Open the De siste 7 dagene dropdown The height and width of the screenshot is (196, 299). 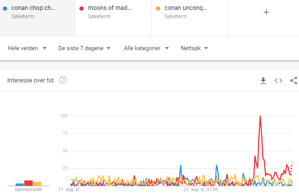tap(84, 48)
